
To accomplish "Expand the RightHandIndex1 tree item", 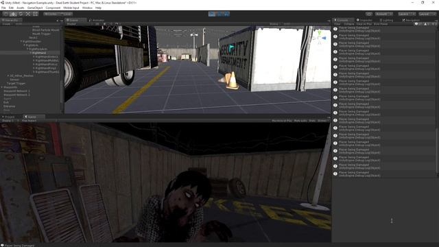I will pyautogui.click(x=34, y=57).
